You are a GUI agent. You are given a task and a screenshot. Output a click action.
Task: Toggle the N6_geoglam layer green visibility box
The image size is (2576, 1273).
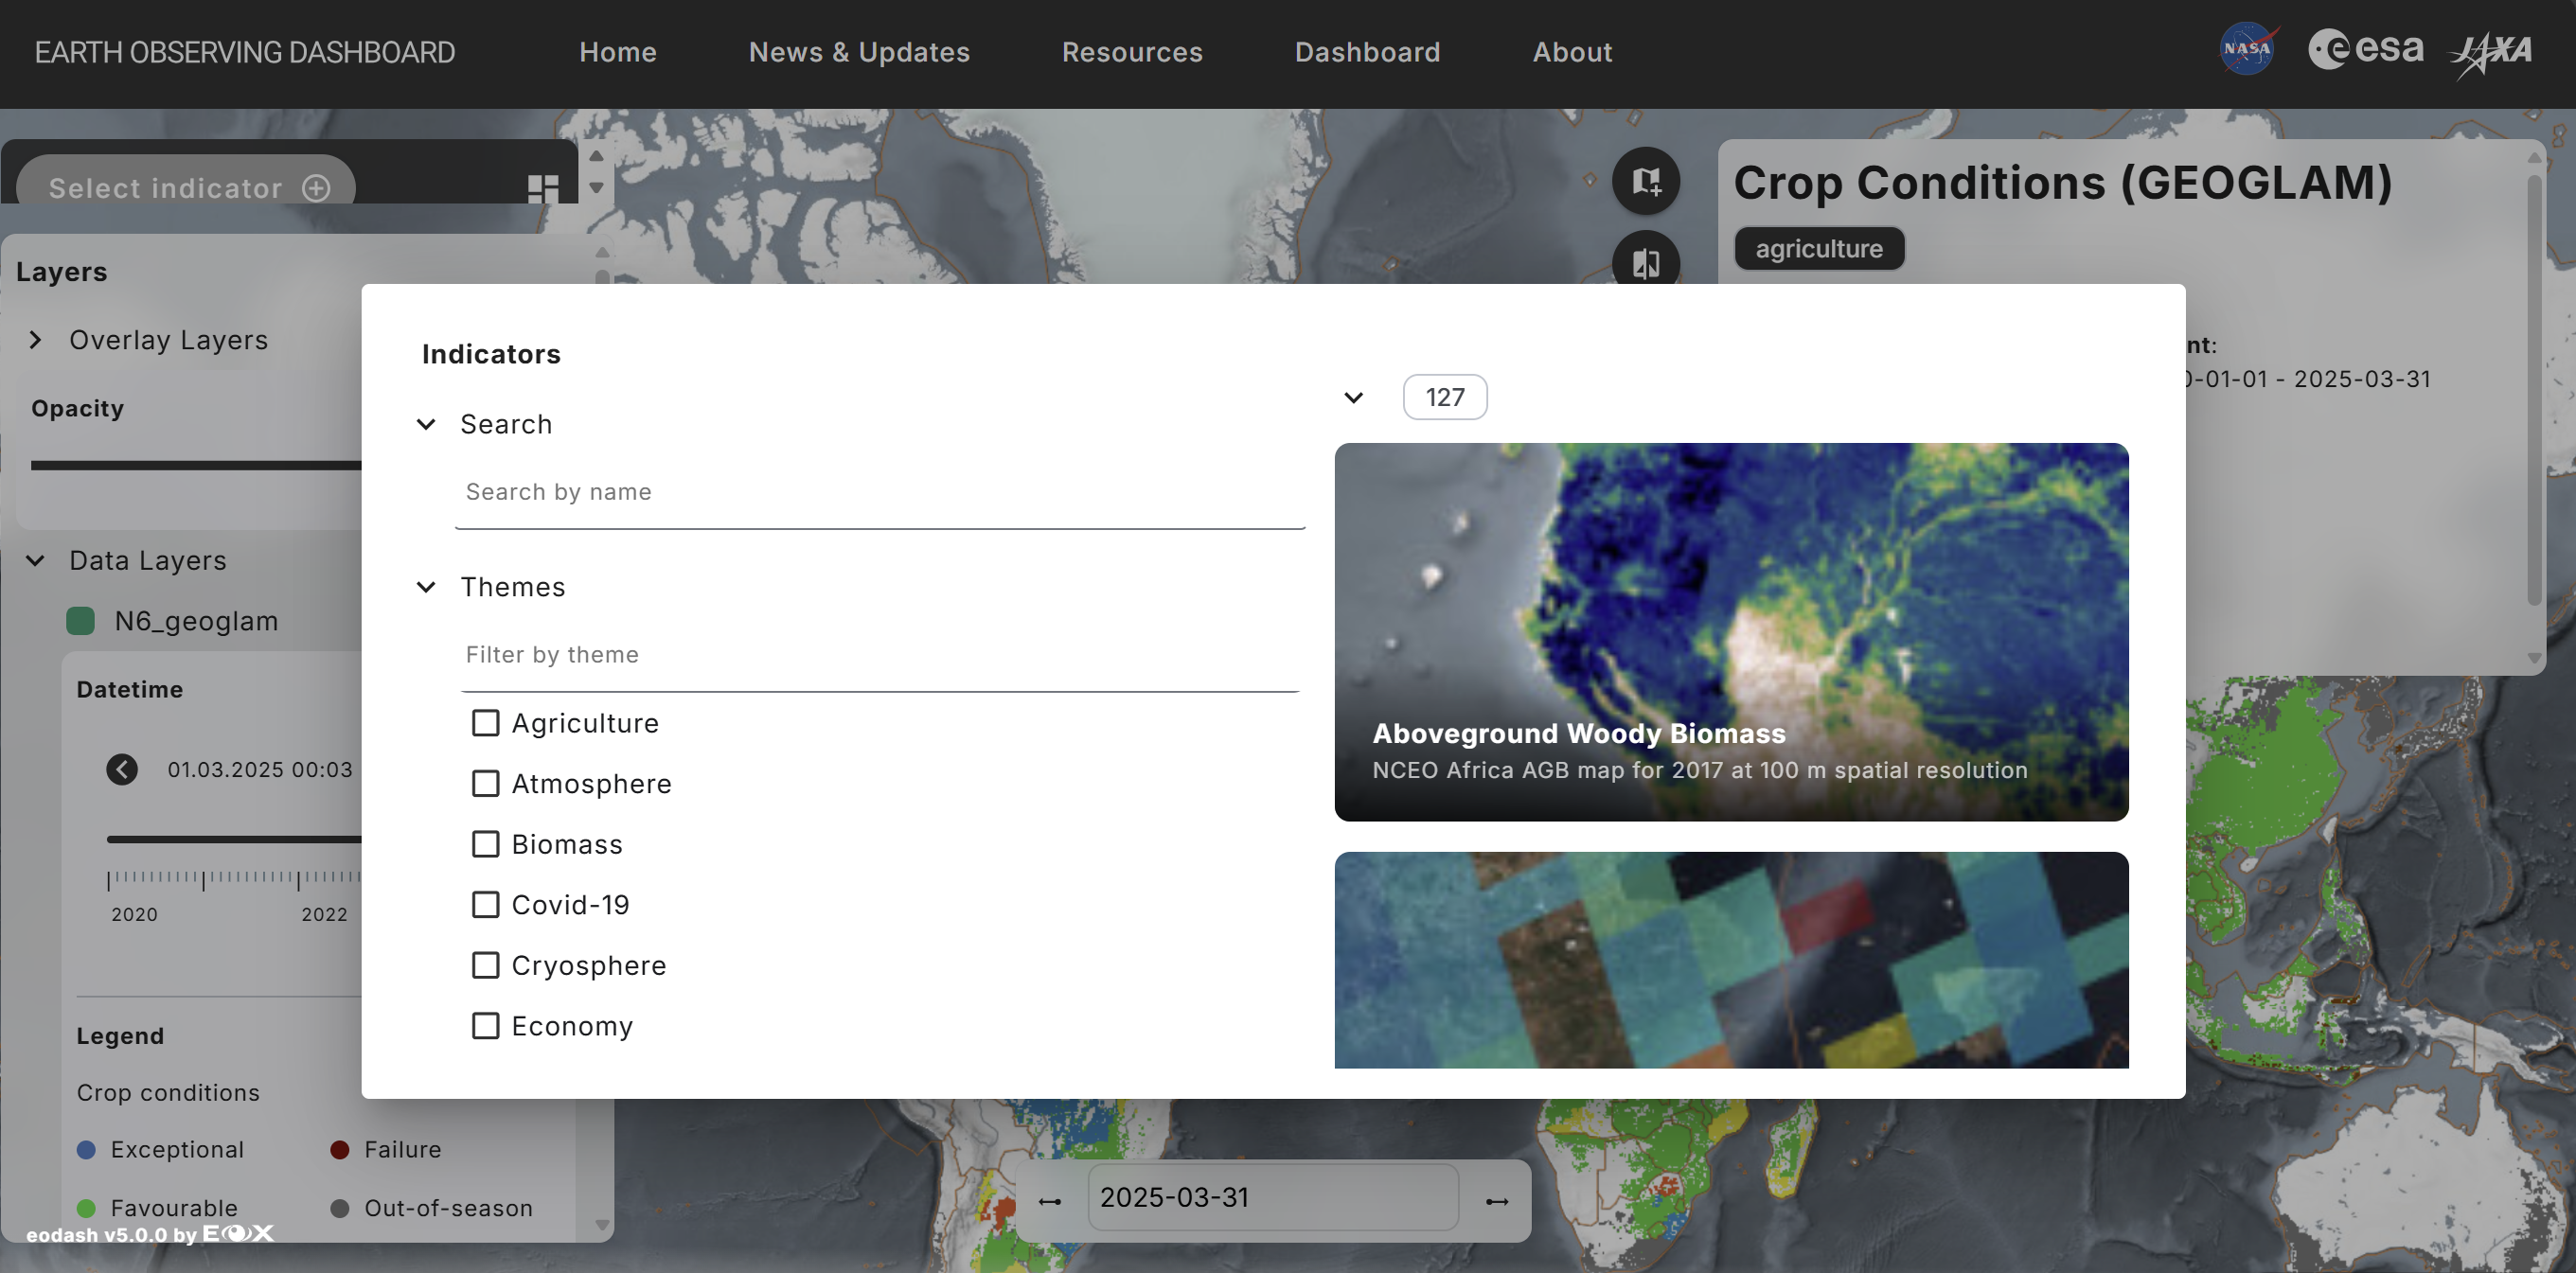pos(80,621)
